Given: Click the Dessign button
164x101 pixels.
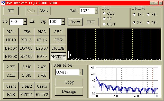Looking at the screenshot, I should [x=69, y=91].
